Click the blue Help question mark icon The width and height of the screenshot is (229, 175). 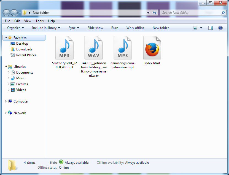coord(220,28)
